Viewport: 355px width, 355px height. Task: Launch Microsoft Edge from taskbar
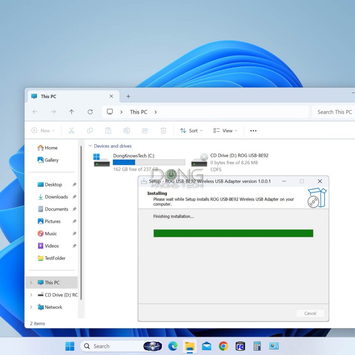[x=173, y=346]
